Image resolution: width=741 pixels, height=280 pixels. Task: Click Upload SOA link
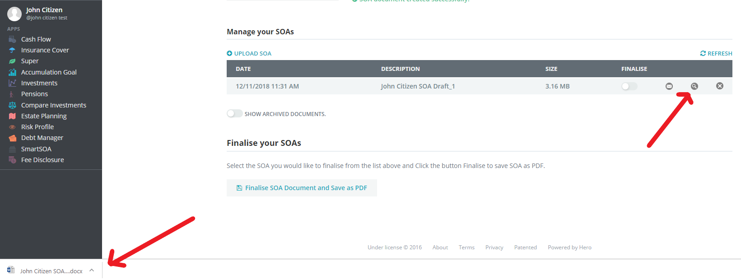point(249,53)
